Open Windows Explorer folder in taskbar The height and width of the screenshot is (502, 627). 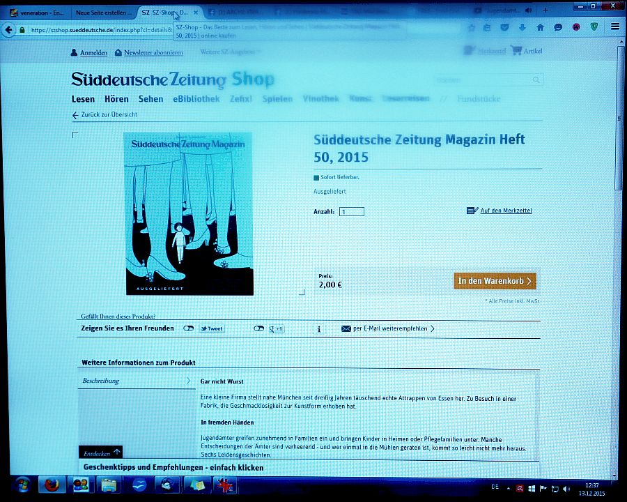[109, 485]
